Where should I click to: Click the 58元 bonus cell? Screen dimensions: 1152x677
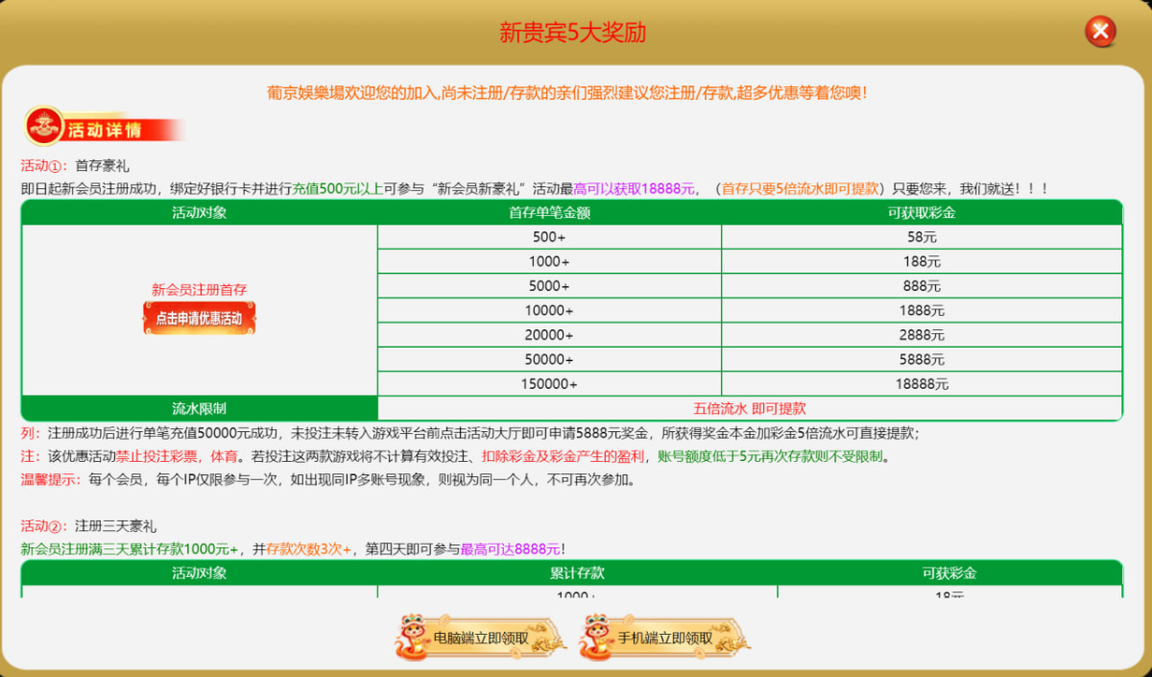coord(922,236)
